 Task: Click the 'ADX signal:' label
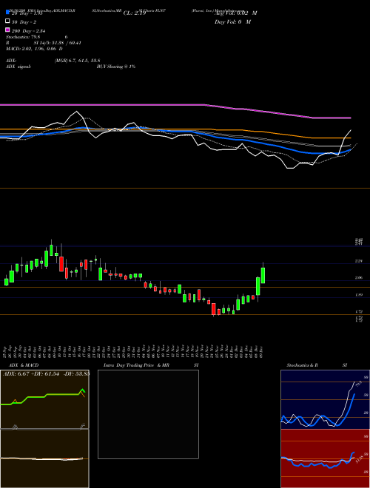click(x=18, y=67)
